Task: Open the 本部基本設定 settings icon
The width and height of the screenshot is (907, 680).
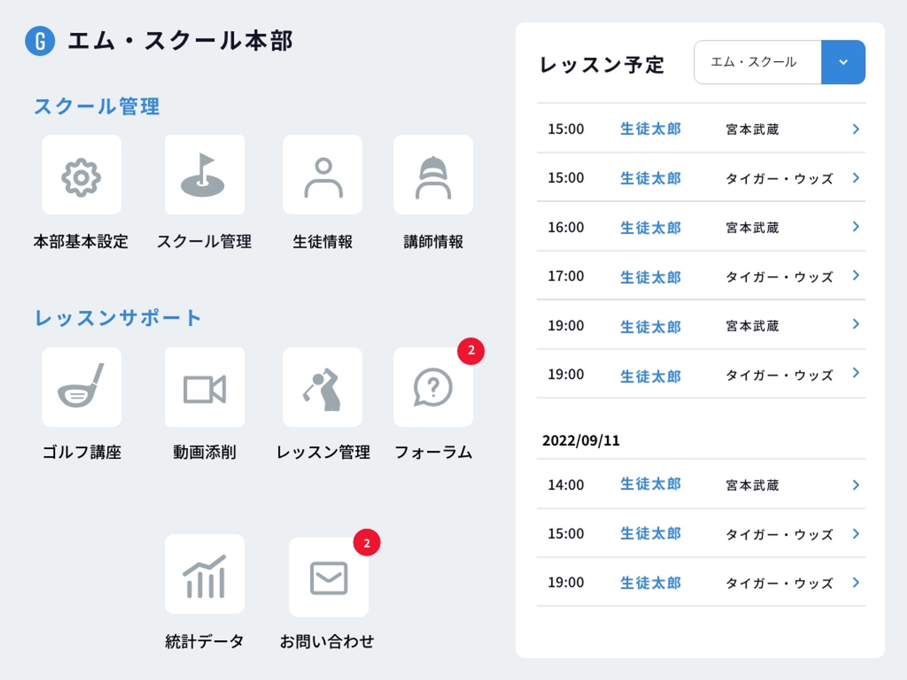Action: [82, 176]
